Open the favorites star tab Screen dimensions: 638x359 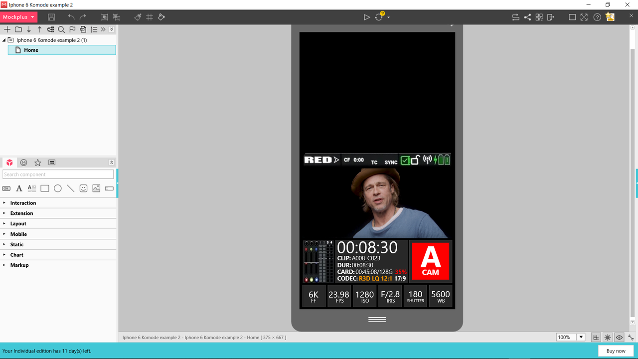coord(38,163)
